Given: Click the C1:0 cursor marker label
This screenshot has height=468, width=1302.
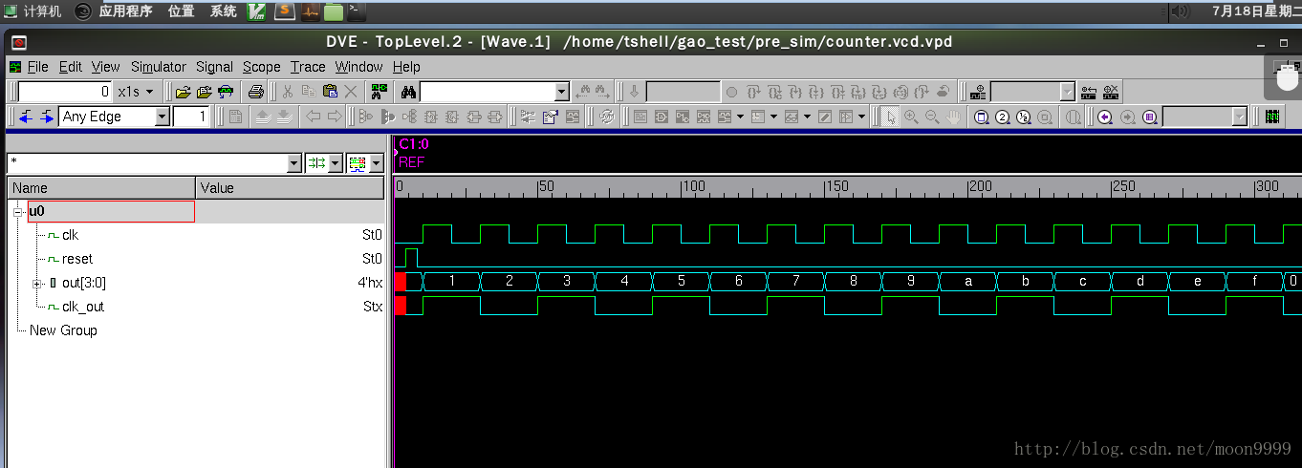Looking at the screenshot, I should (x=414, y=144).
